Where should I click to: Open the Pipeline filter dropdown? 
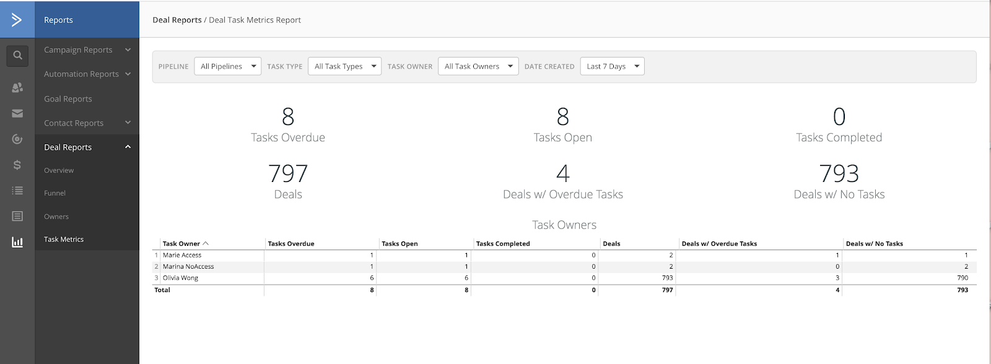(x=227, y=66)
